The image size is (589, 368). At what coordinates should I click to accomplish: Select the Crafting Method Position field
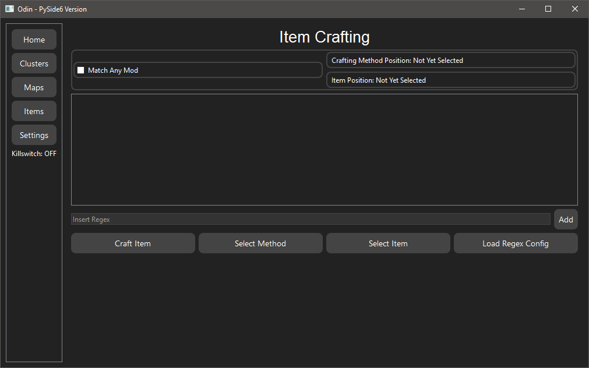click(450, 60)
